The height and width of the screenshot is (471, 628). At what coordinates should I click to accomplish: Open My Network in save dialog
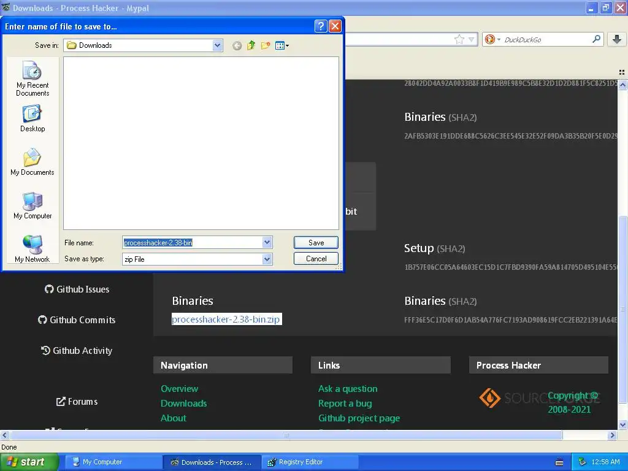[33, 249]
